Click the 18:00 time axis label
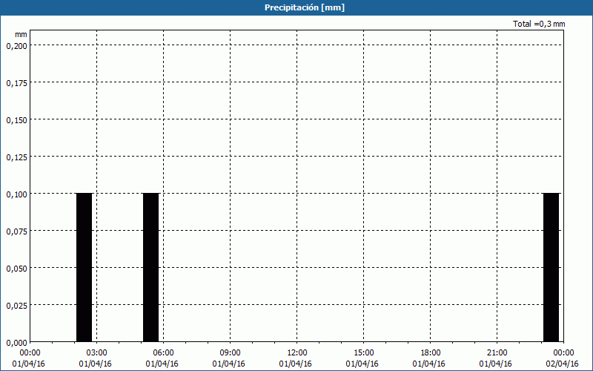The height and width of the screenshot is (371, 593). tap(430, 353)
